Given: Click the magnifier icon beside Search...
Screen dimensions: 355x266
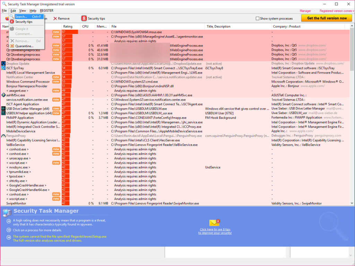Looking at the screenshot, I should [x=12, y=17].
